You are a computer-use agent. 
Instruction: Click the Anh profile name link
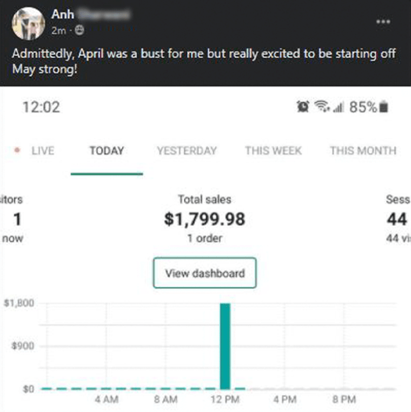(x=63, y=14)
